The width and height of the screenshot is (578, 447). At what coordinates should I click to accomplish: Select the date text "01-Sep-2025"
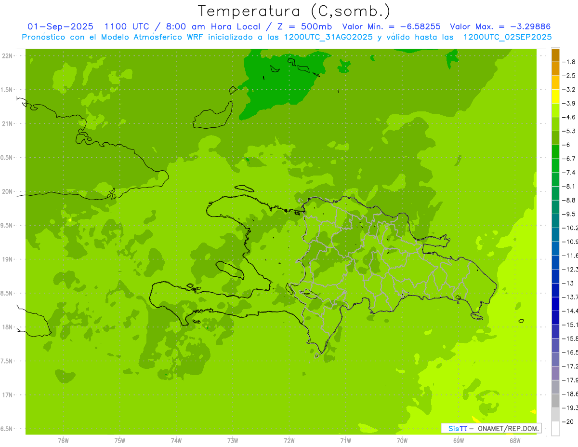[x=61, y=27]
